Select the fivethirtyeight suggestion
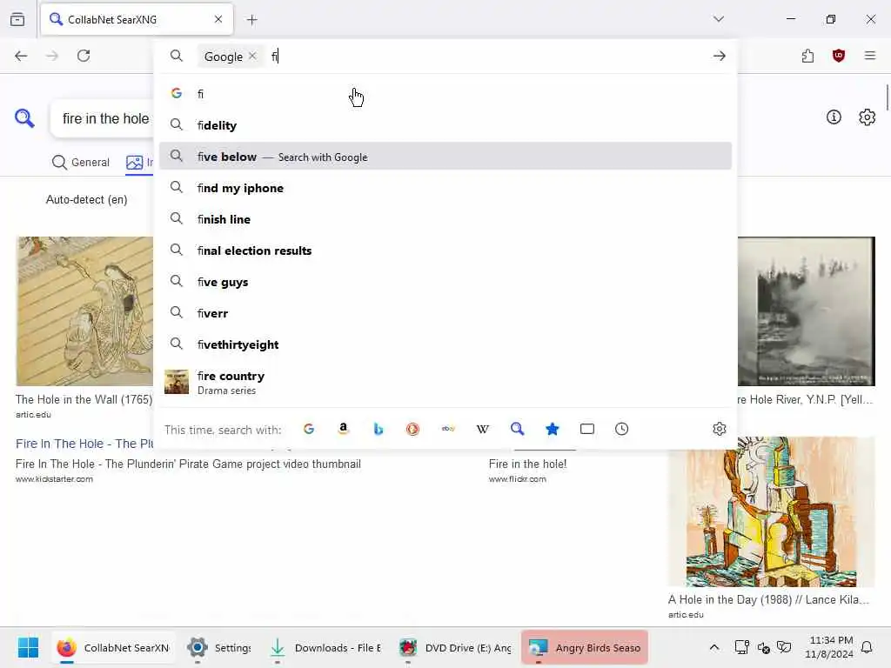This screenshot has height=668, width=891. 445,344
